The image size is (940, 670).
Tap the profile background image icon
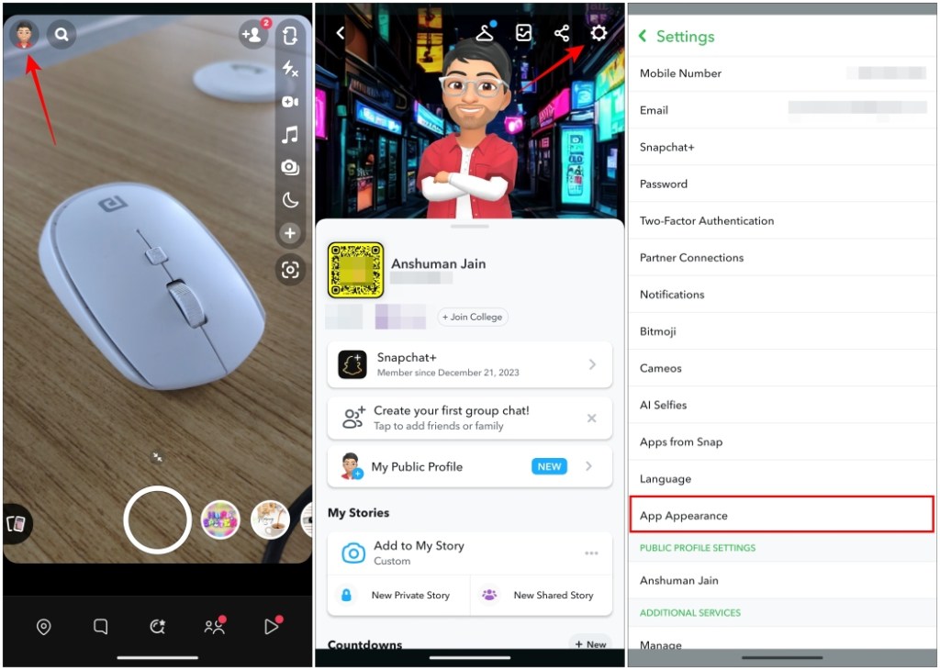[x=524, y=33]
